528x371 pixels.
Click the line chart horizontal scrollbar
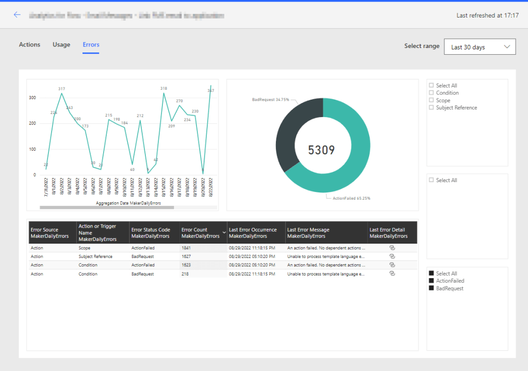[x=107, y=207]
